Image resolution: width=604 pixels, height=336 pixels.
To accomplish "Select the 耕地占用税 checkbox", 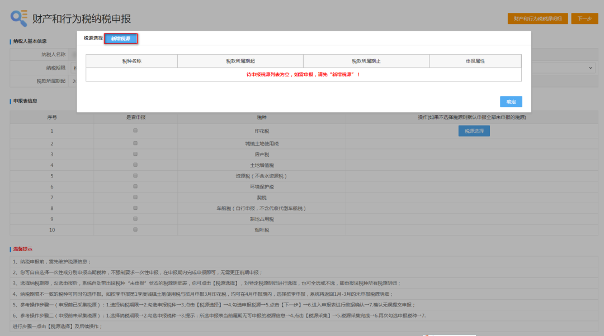I will pos(135,219).
